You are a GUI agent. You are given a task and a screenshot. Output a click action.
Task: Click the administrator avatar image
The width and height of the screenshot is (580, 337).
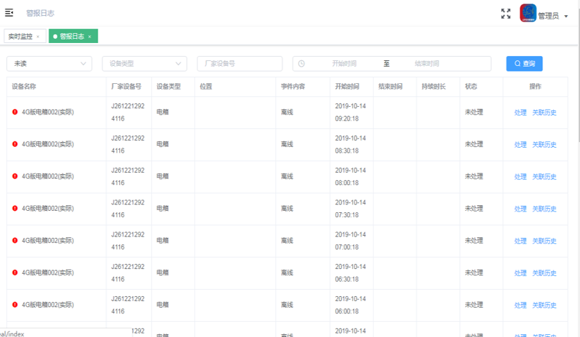tap(528, 14)
